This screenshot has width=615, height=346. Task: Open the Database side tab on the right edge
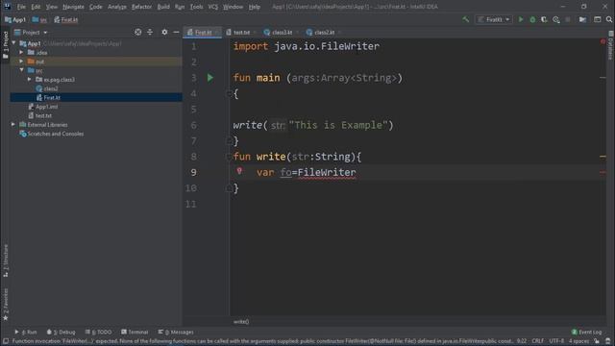coord(611,45)
